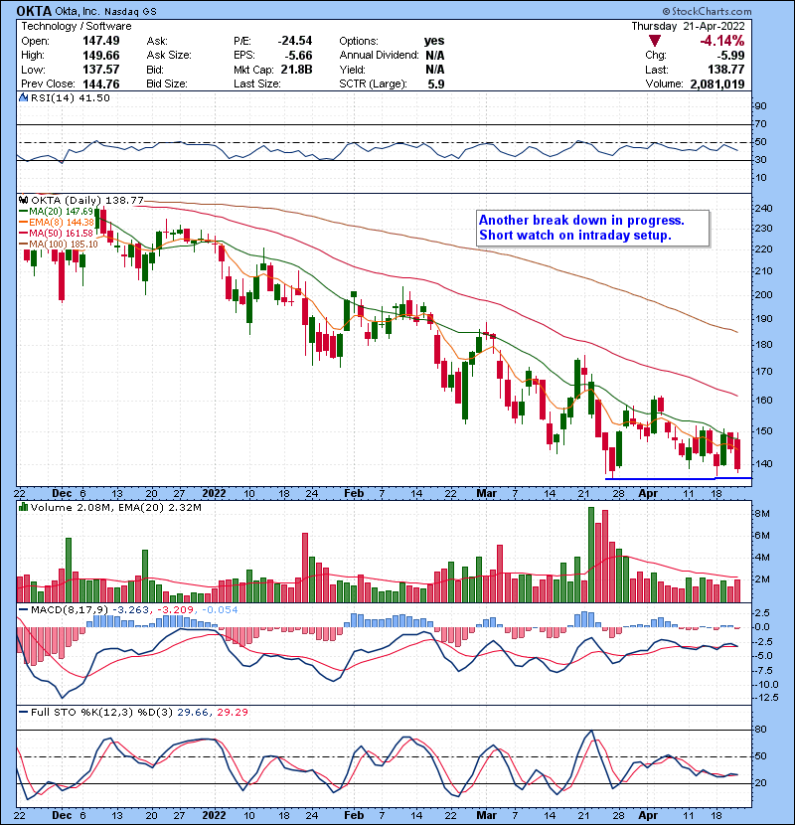
Task: Click the OKTA ticker symbol heading
Action: [x=34, y=11]
